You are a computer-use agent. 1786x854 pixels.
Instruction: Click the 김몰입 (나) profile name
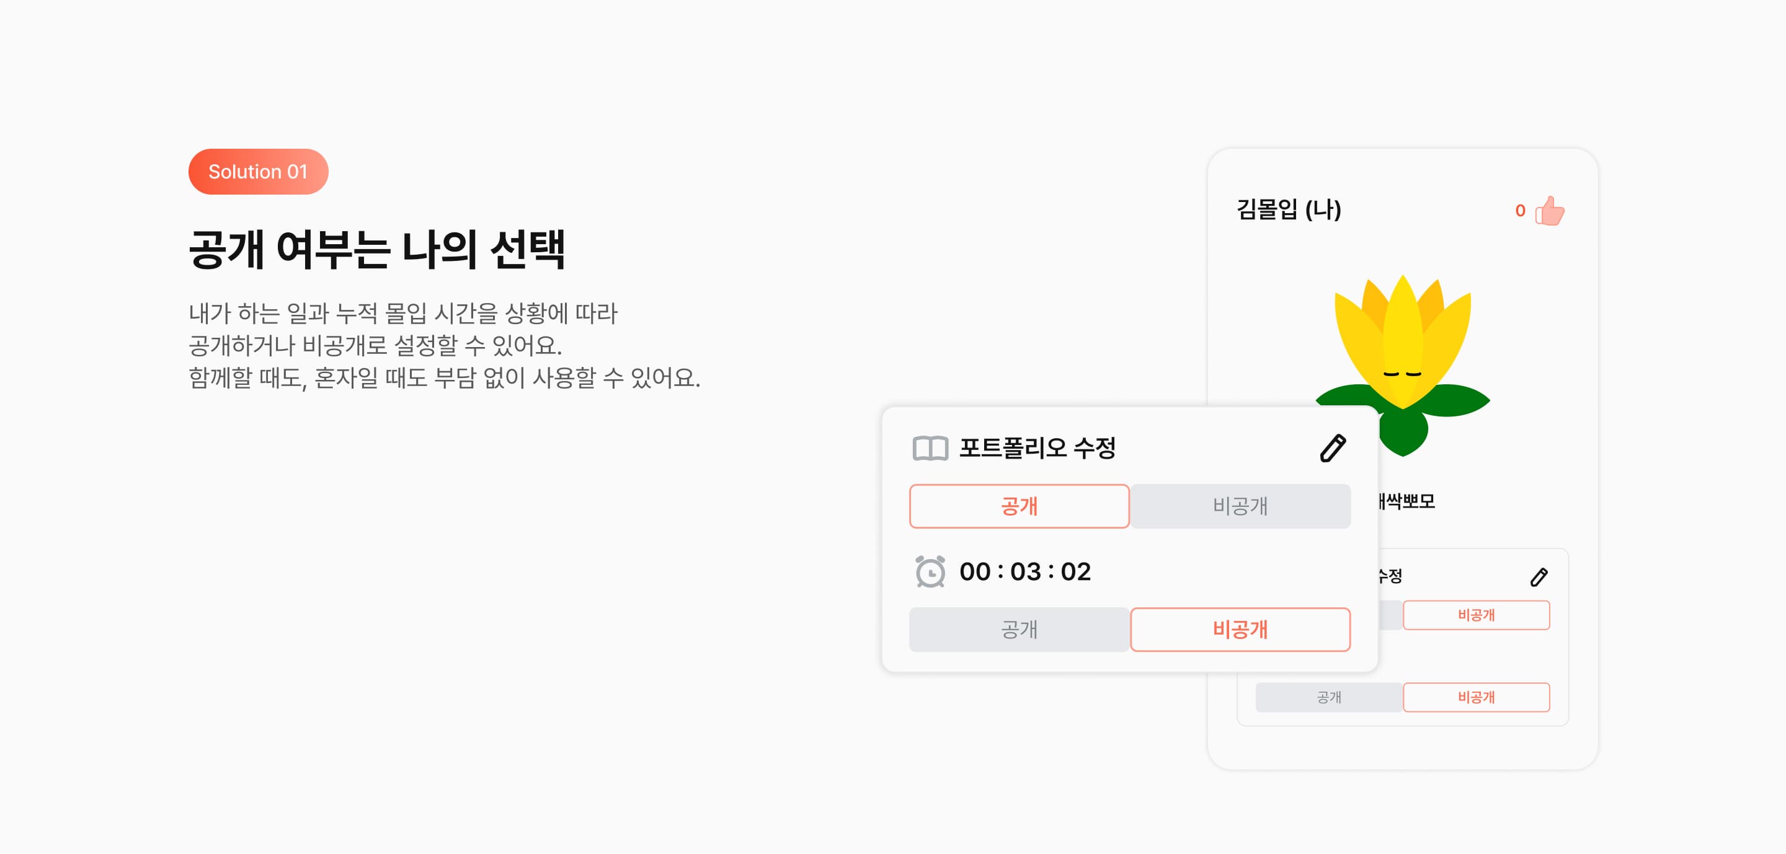(x=1288, y=209)
